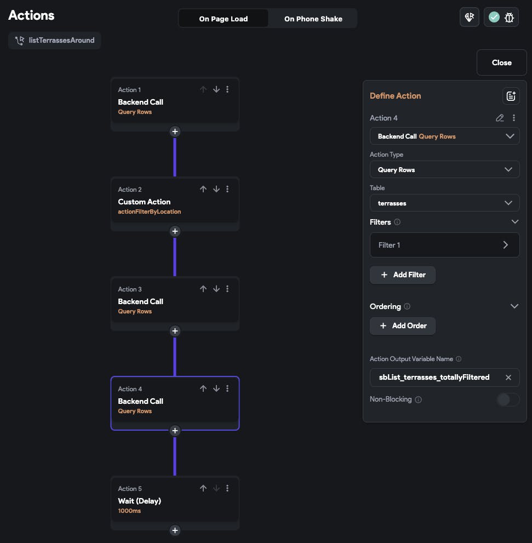Click the debug bug icon

pyautogui.click(x=509, y=18)
